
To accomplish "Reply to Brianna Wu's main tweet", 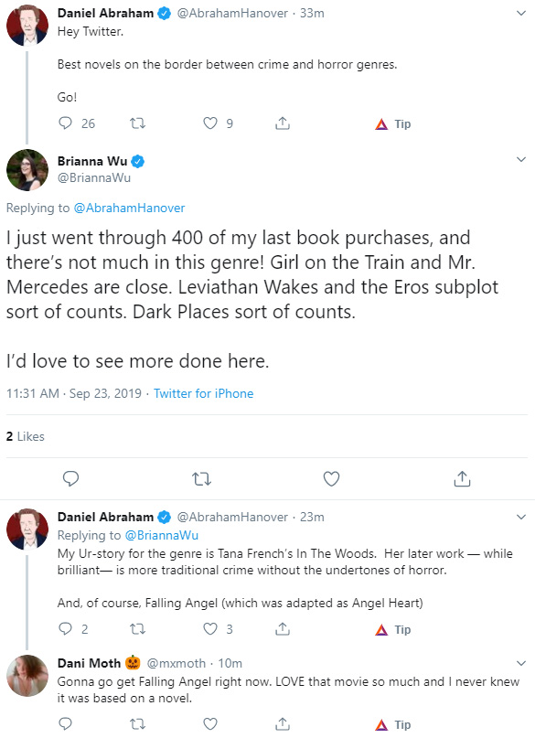I will point(70,478).
